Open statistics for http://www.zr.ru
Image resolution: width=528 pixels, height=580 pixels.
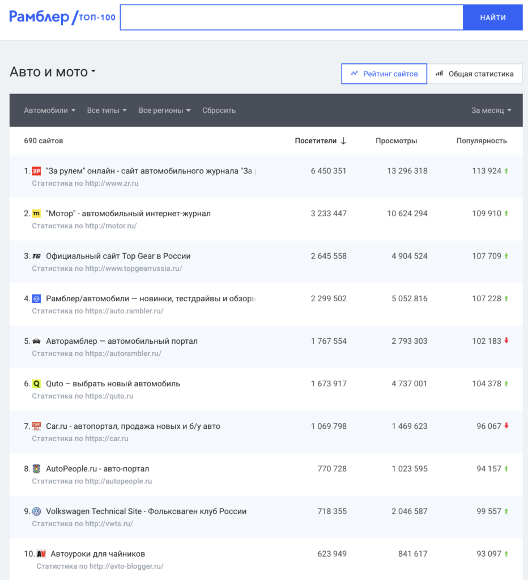pos(85,184)
